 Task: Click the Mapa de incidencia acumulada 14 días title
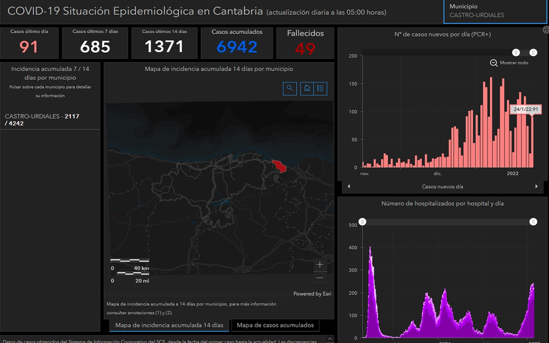(219, 69)
